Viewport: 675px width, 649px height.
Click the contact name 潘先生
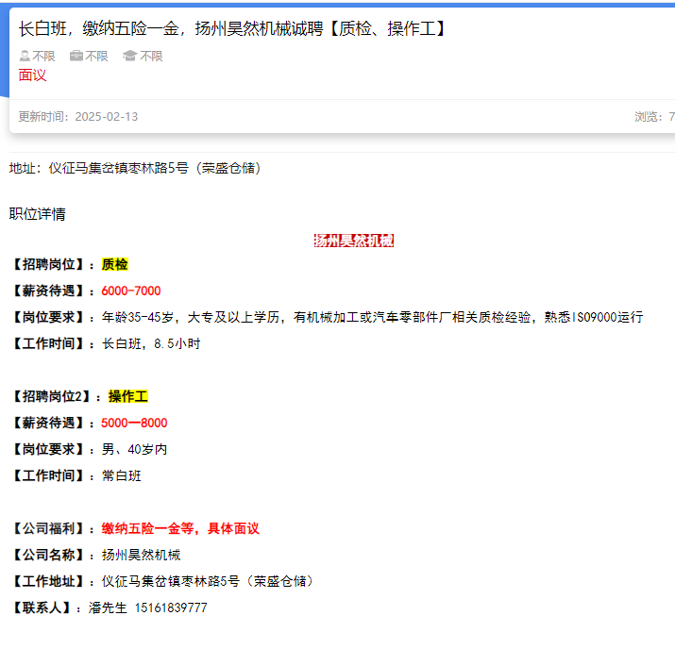pos(108,607)
